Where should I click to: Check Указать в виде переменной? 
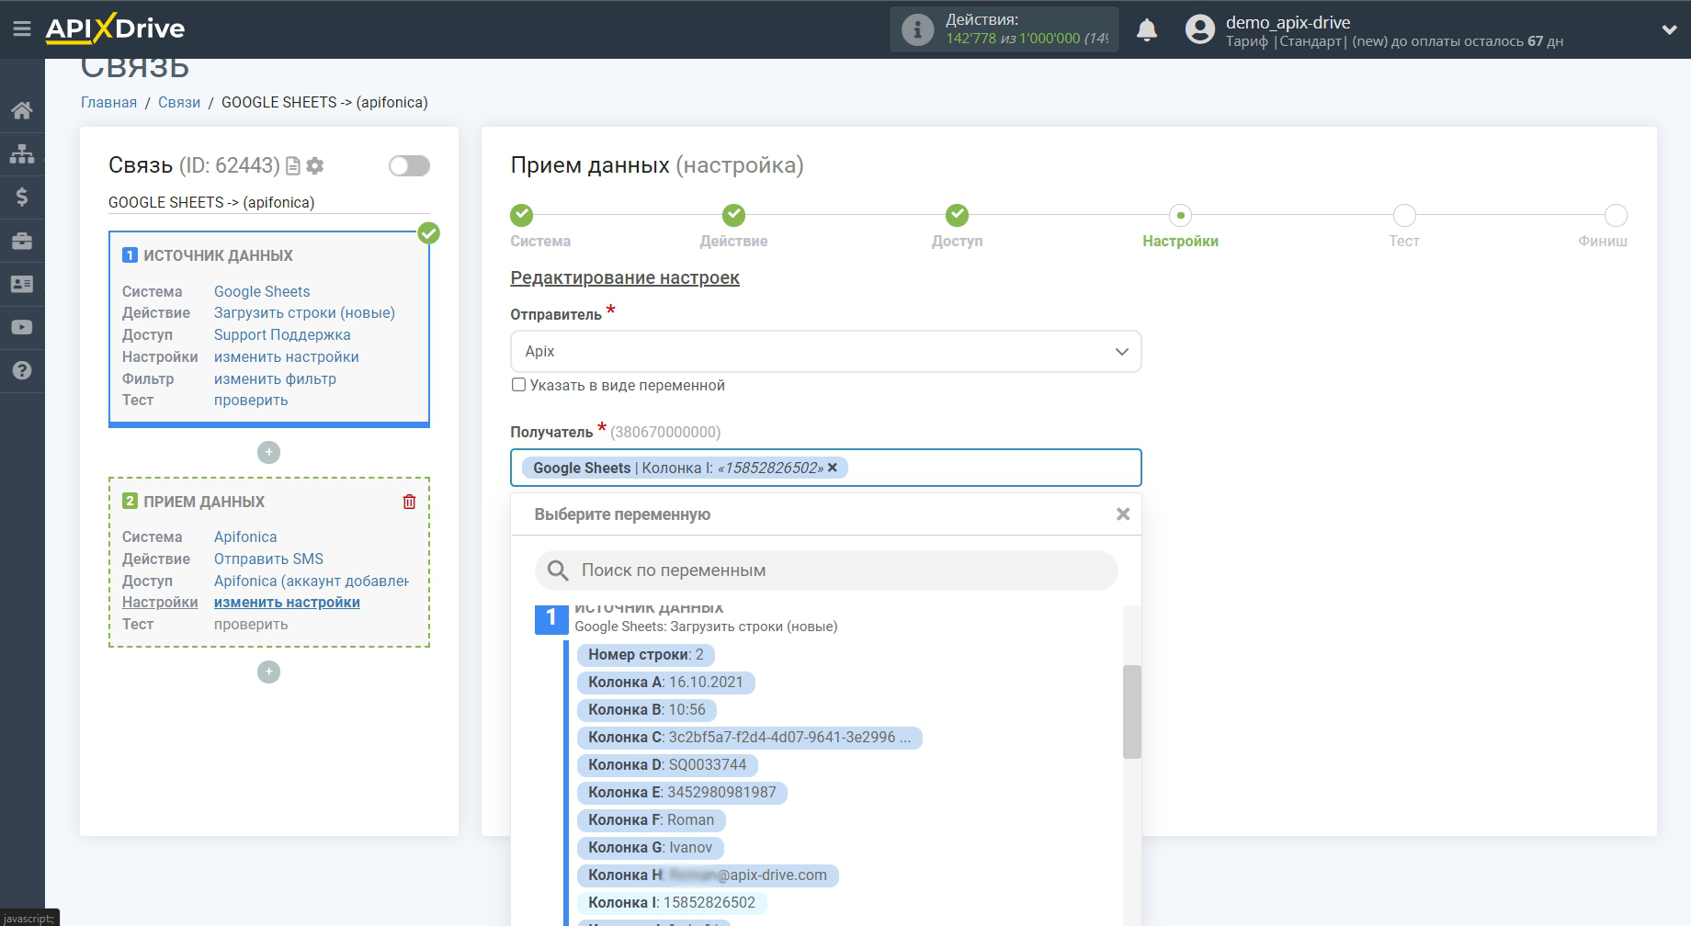pos(518,385)
